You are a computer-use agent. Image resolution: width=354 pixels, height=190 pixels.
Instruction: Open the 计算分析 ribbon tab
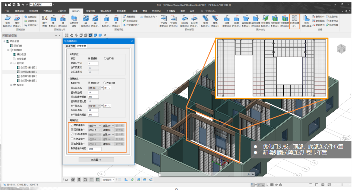(x=62, y=11)
